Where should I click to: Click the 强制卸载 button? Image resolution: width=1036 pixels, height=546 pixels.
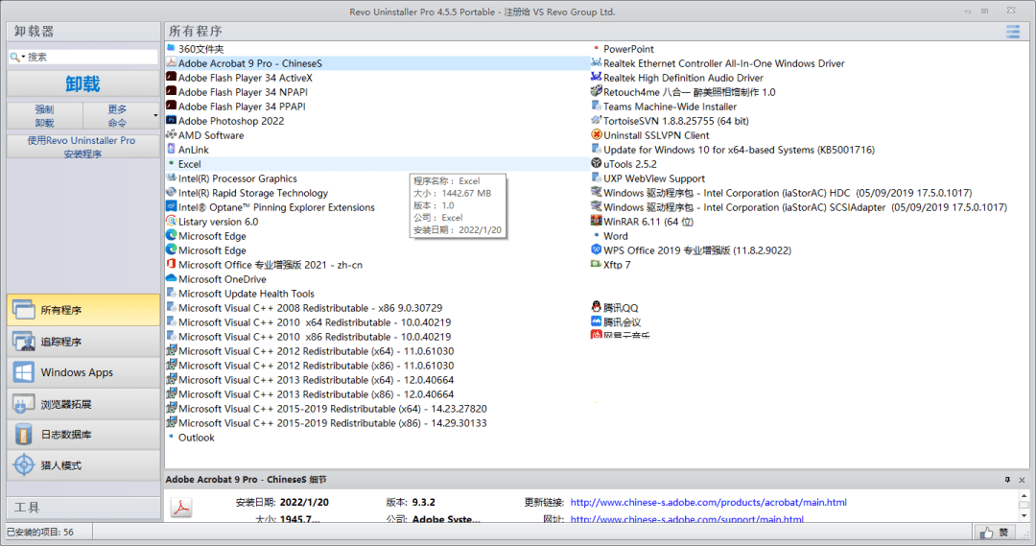tap(45, 116)
